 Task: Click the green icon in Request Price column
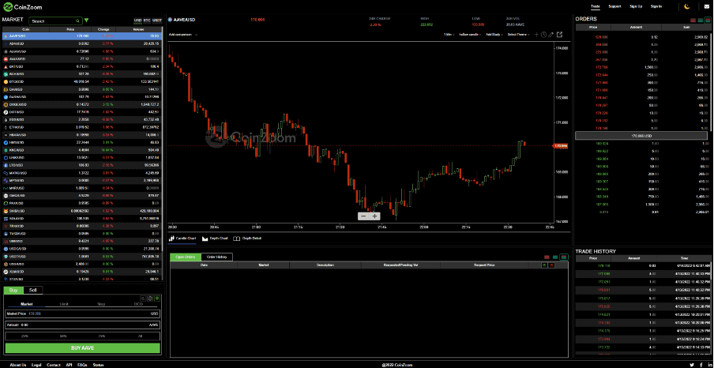click(544, 265)
